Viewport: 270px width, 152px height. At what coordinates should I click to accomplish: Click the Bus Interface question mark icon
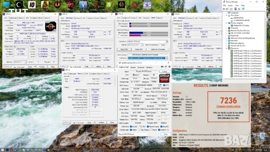(x=170, y=92)
